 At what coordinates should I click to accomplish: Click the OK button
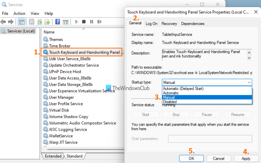tap(191, 159)
